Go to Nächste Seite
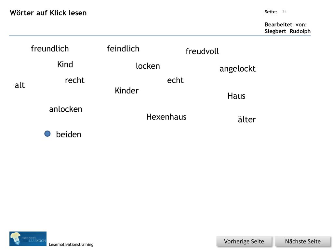This screenshot has height=250, width=333. (x=303, y=242)
